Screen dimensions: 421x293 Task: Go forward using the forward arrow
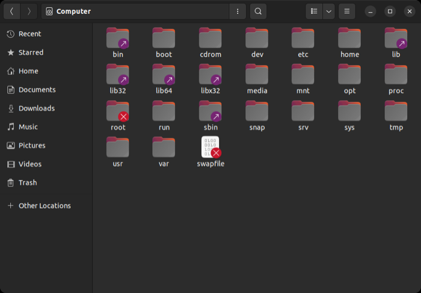pyautogui.click(x=29, y=11)
